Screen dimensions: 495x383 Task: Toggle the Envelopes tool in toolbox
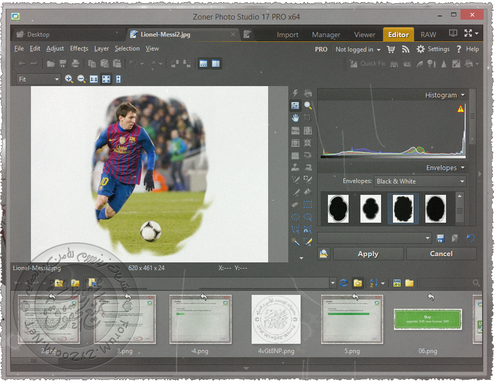[295, 105]
